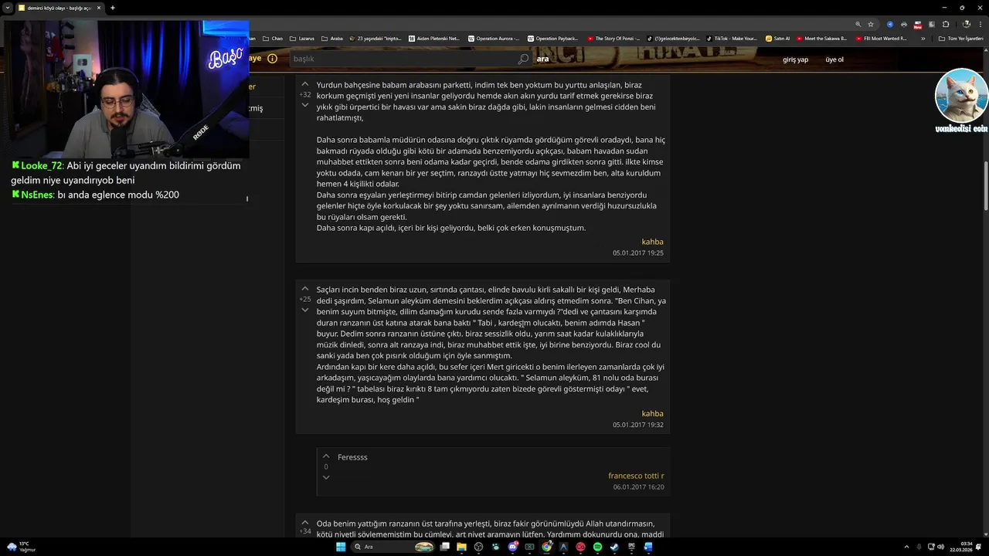The image size is (989, 556).
Task: Open 'Operation Aurora' bookmark
Action: (x=494, y=38)
